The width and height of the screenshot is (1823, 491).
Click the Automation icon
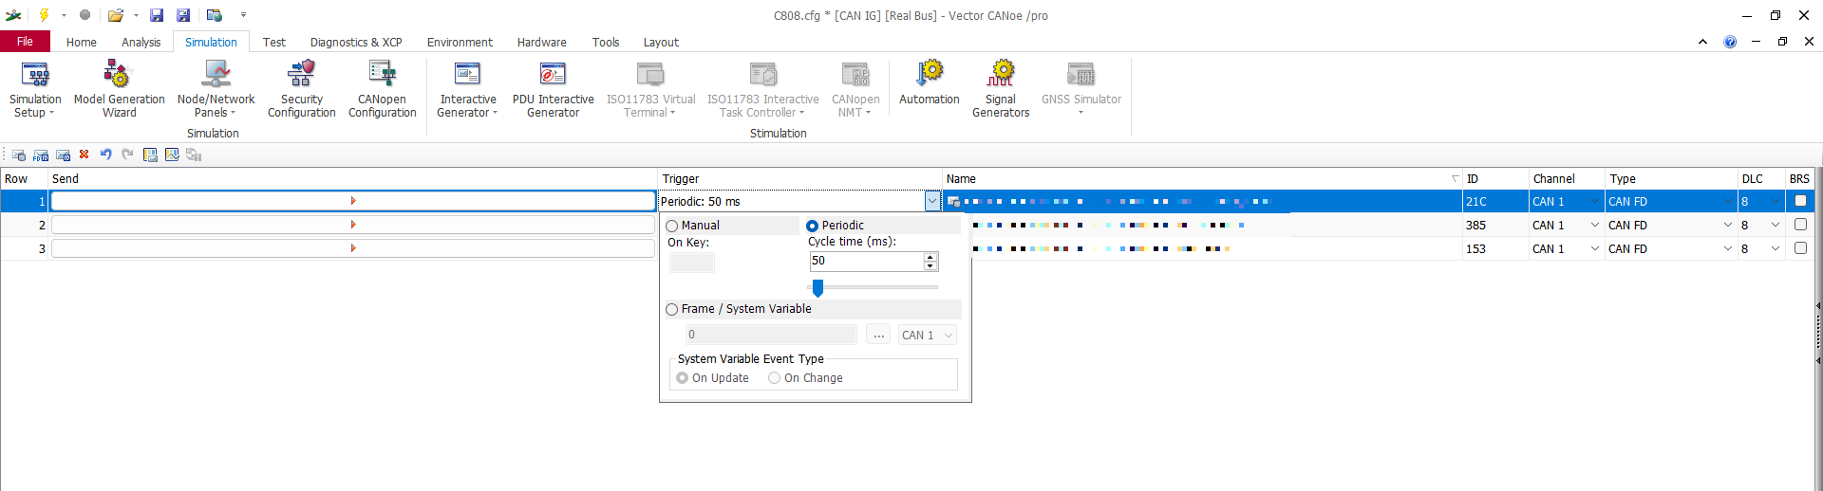coord(929,76)
